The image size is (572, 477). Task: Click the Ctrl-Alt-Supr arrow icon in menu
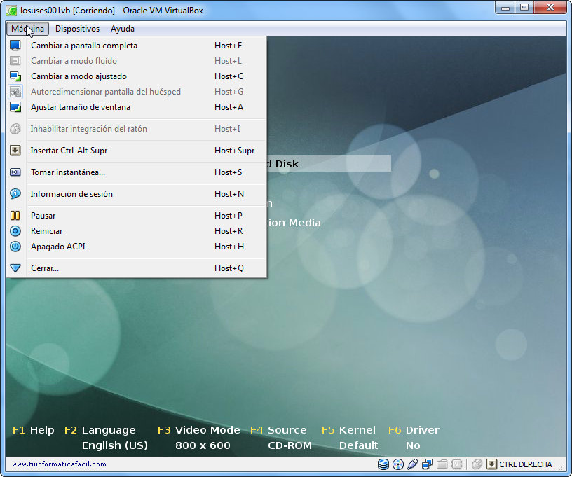pyautogui.click(x=15, y=151)
